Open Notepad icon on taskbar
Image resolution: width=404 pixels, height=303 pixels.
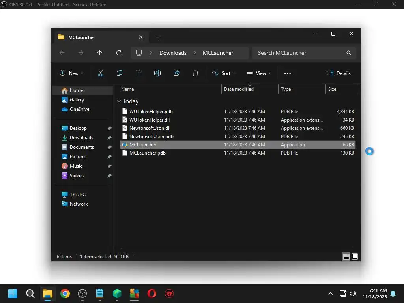click(100, 294)
